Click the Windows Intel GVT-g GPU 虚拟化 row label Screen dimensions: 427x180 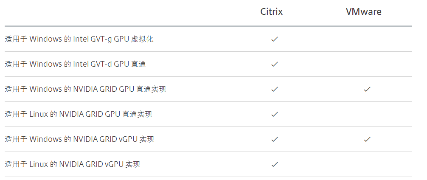pyautogui.click(x=79, y=39)
